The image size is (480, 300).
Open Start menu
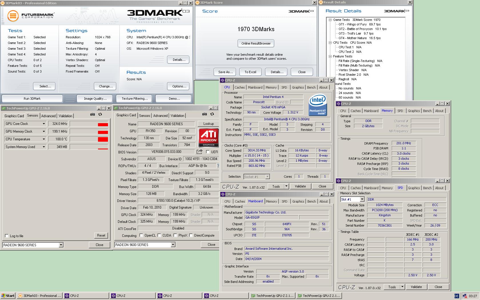pyautogui.click(x=8, y=296)
